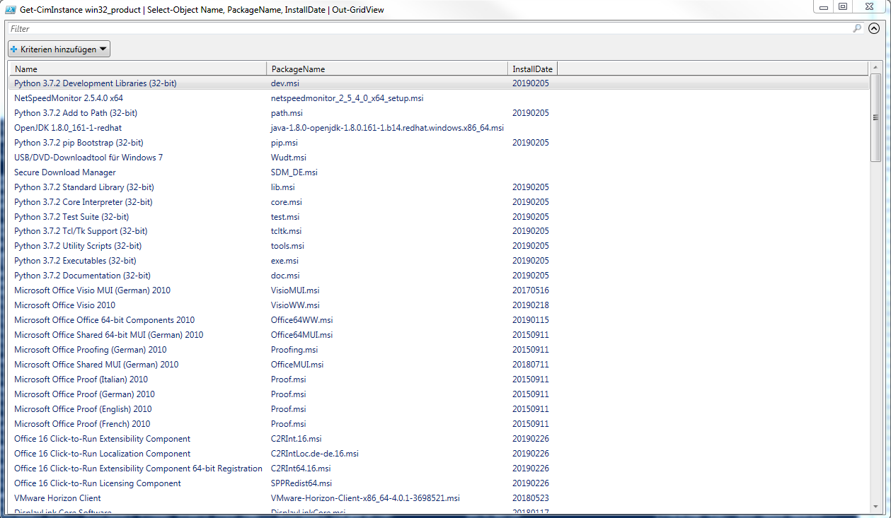Click the vertical scrollbar thumb
Viewport: 891px width, 518px height.
tap(875, 118)
